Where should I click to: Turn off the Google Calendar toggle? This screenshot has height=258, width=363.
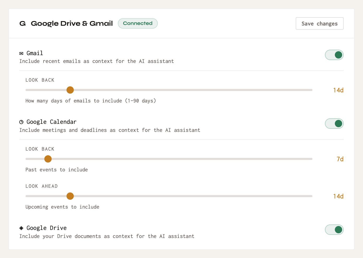click(x=334, y=124)
